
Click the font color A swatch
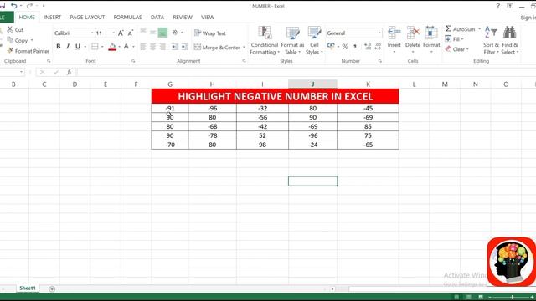[x=126, y=47]
